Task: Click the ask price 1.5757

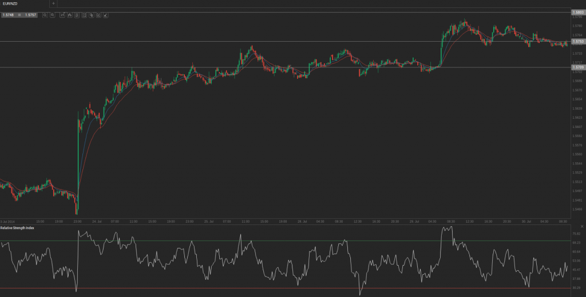Action: coord(31,15)
